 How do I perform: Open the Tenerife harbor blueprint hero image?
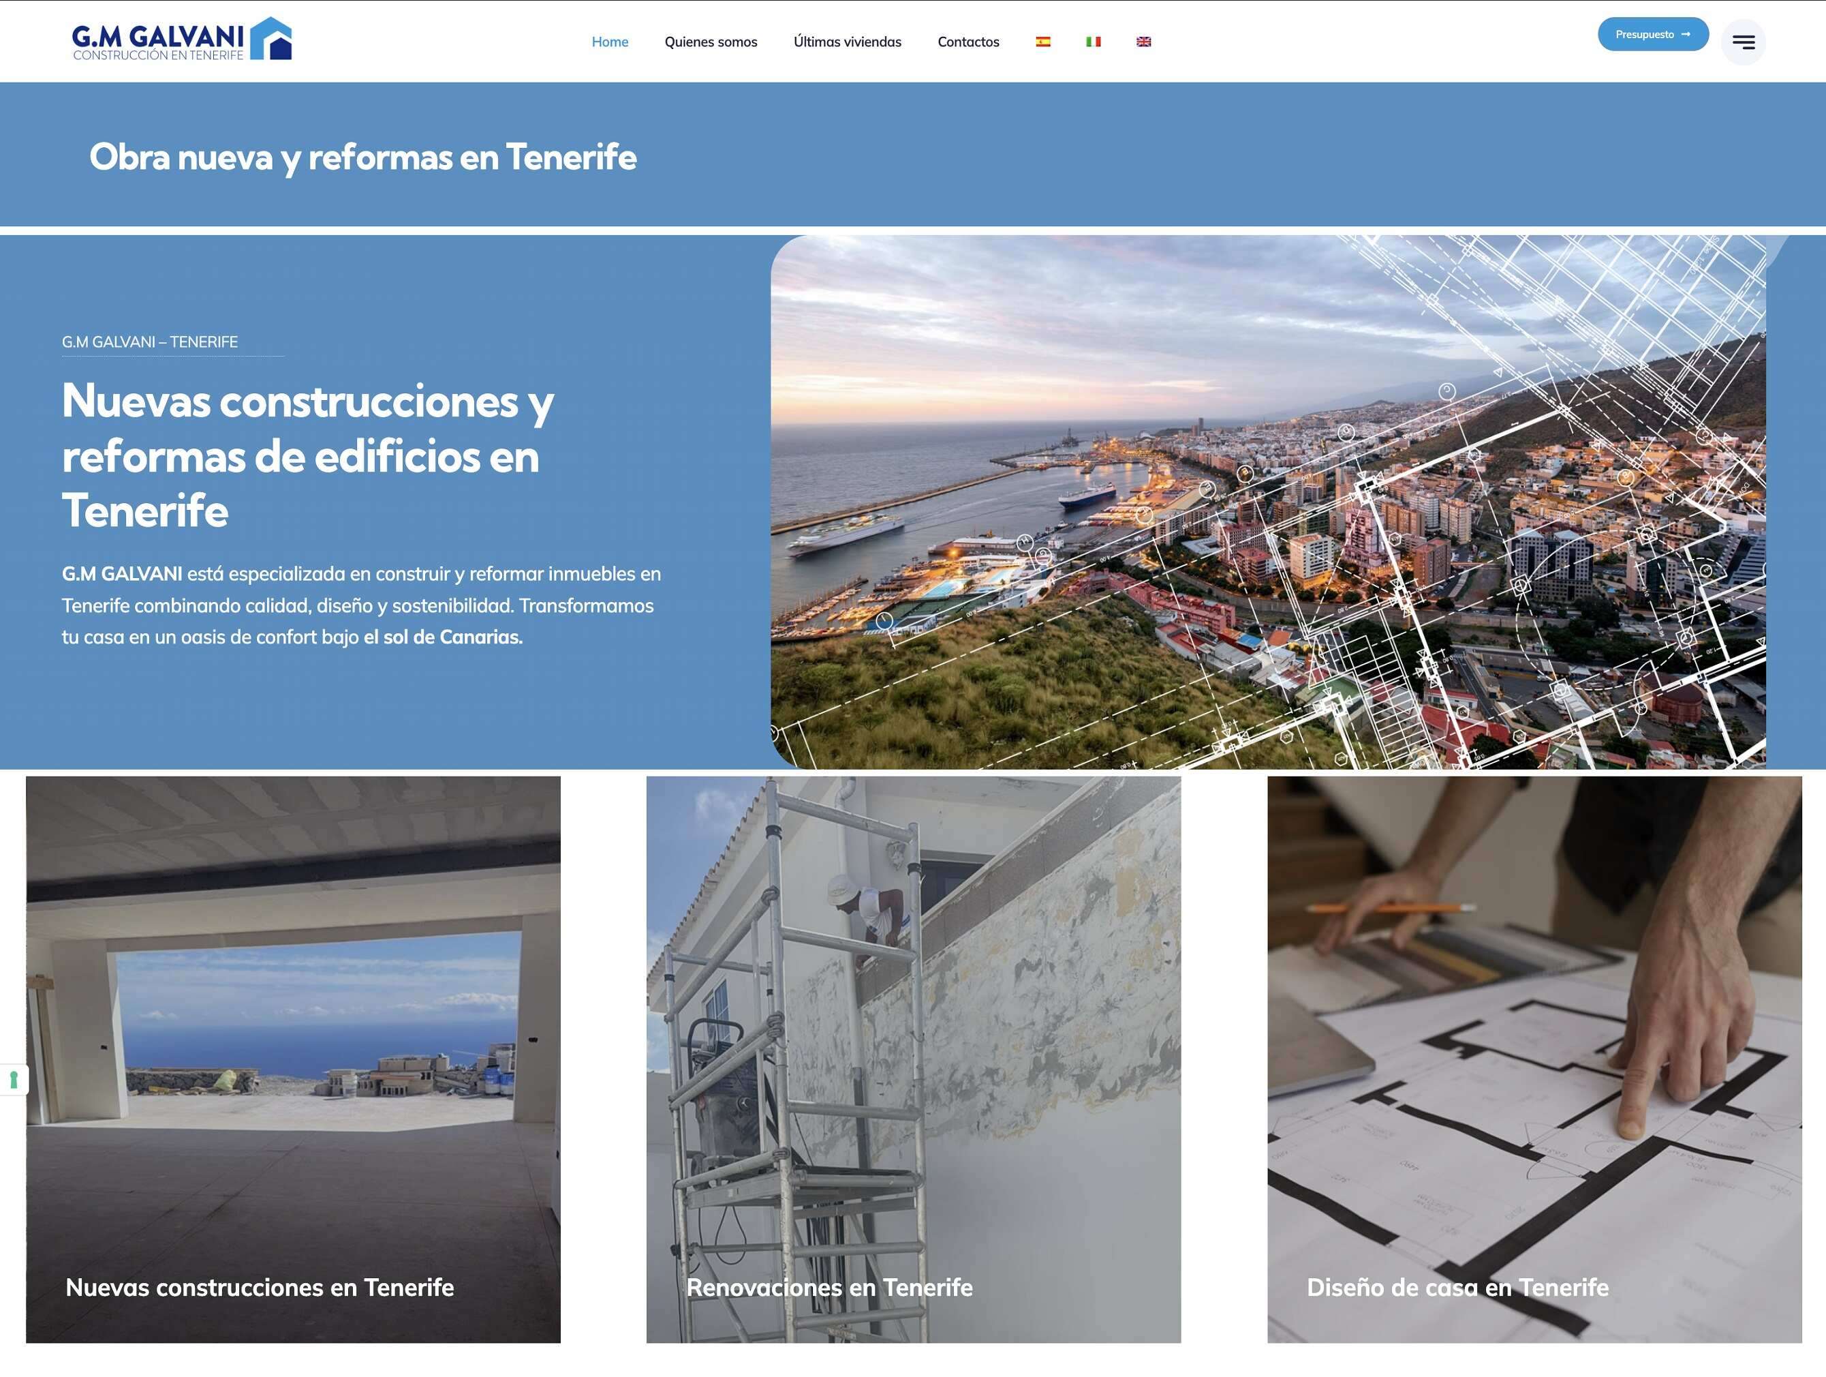(x=1267, y=502)
